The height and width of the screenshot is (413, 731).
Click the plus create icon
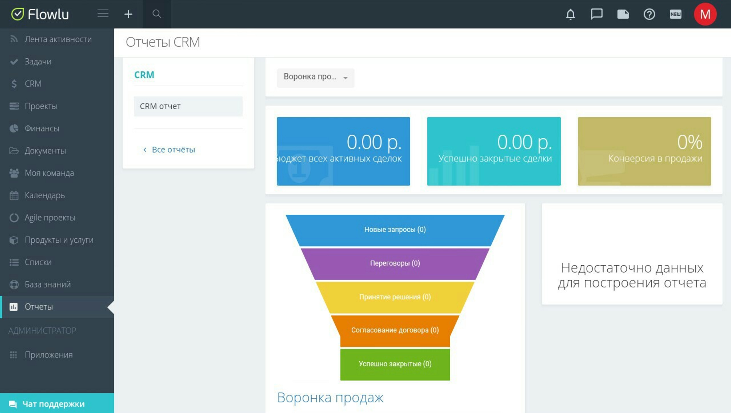[x=128, y=14]
